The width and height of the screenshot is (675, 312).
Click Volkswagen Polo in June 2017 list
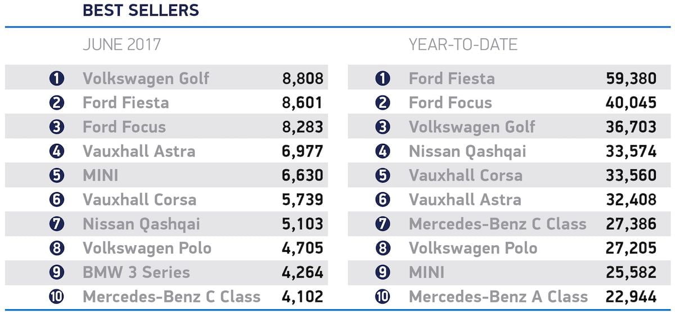(x=147, y=248)
